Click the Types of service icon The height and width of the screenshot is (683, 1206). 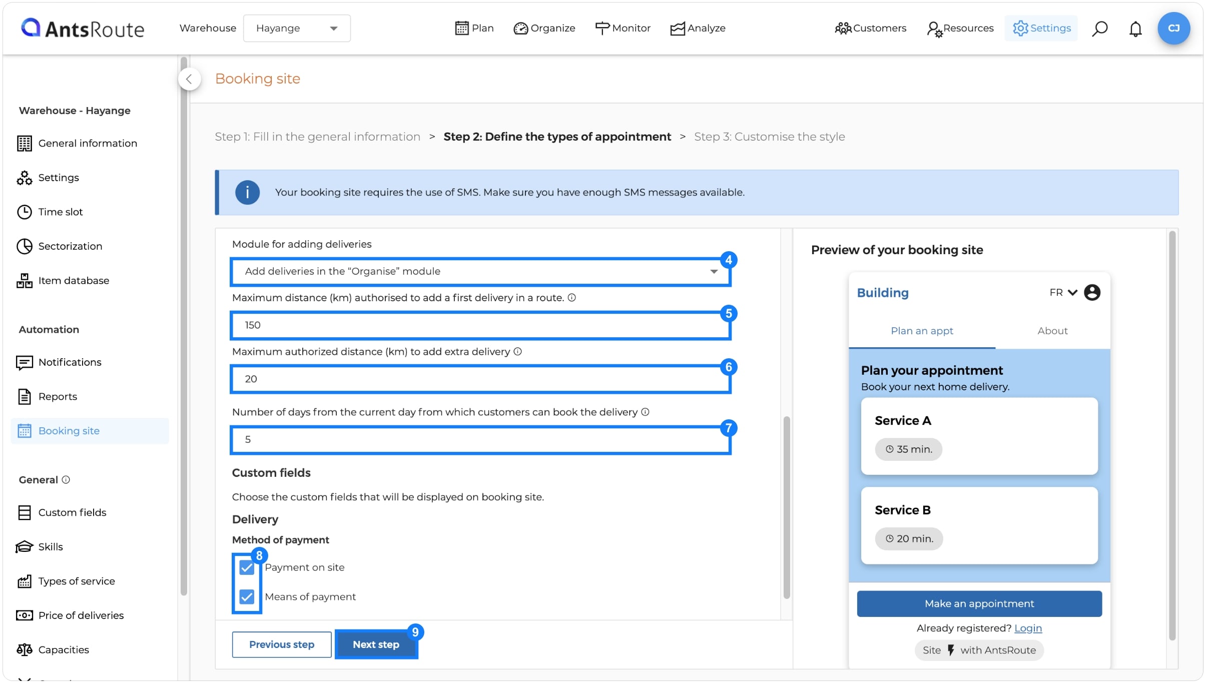[x=24, y=581]
